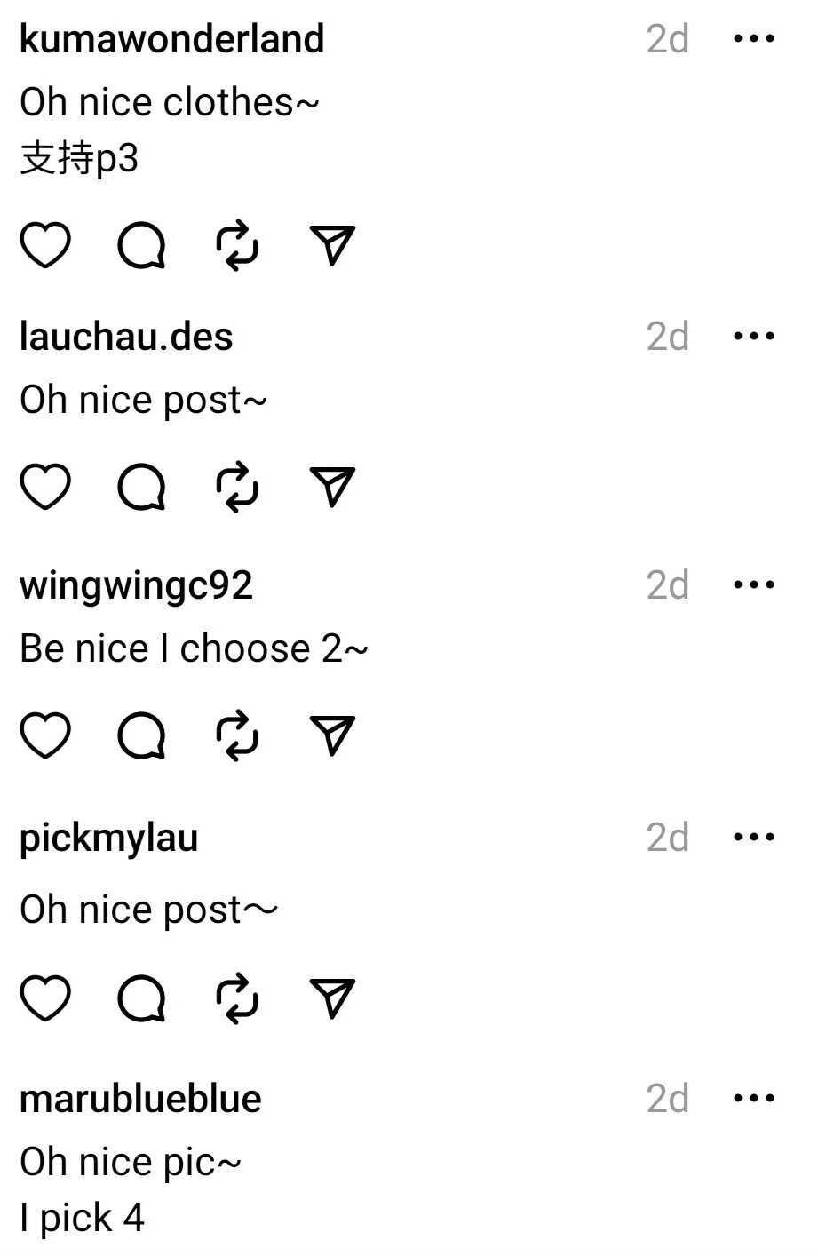This screenshot has height=1256, width=818.
Task: Open more options for wingwingc92's comment
Action: point(754,585)
